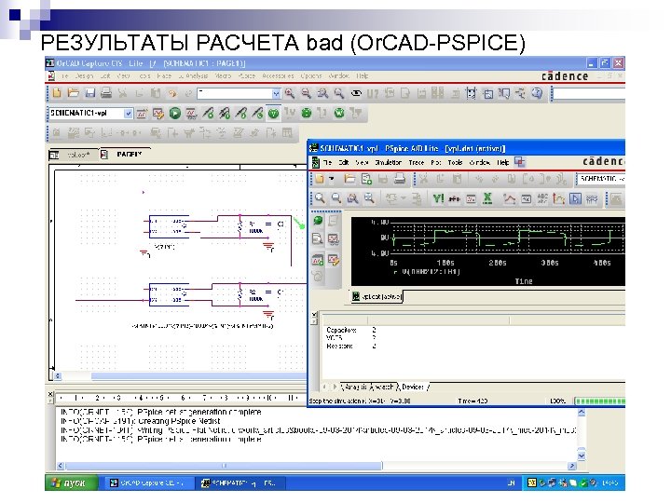Select the first Voltage Level marker probe

(x=208, y=114)
